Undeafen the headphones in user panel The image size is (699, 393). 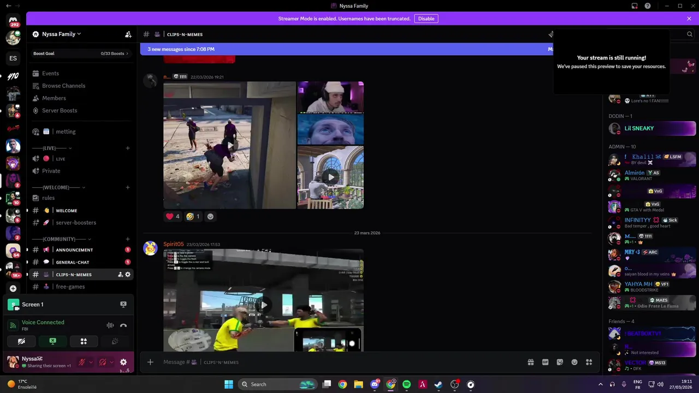[x=103, y=362]
